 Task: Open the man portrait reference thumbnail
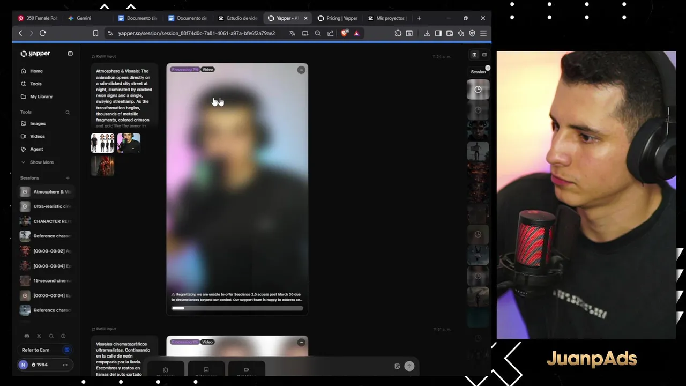click(x=129, y=143)
